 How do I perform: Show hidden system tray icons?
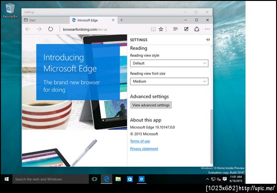[x=207, y=179]
